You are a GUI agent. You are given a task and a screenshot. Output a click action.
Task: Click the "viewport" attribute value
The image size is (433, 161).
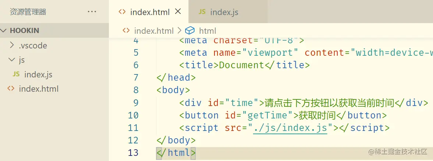[270, 52]
